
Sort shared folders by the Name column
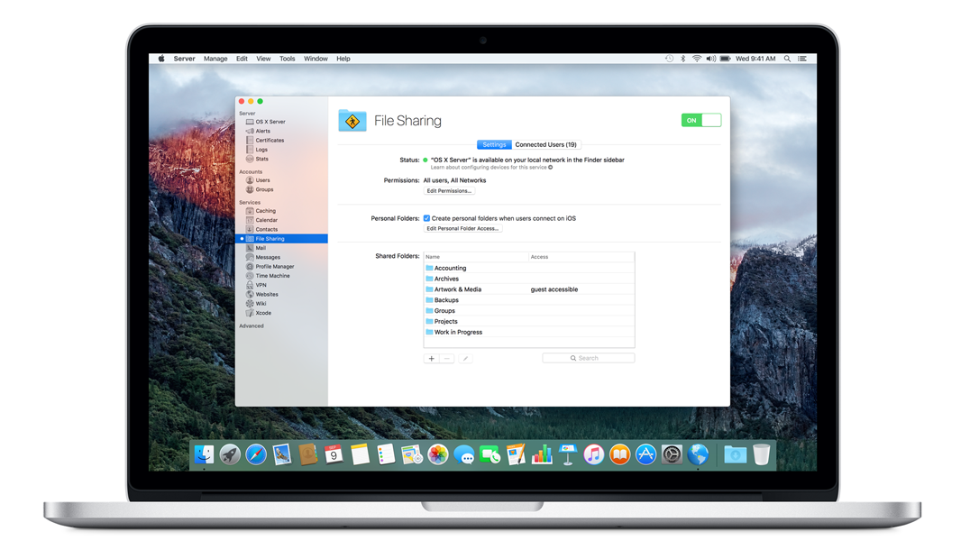pos(476,257)
